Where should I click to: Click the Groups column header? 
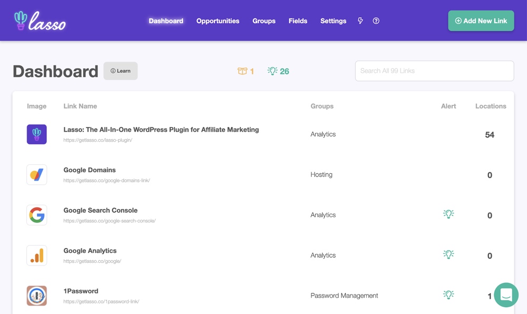[322, 106]
